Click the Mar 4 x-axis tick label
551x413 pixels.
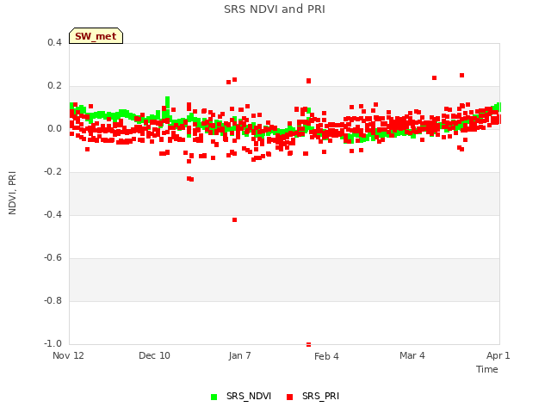412,355
